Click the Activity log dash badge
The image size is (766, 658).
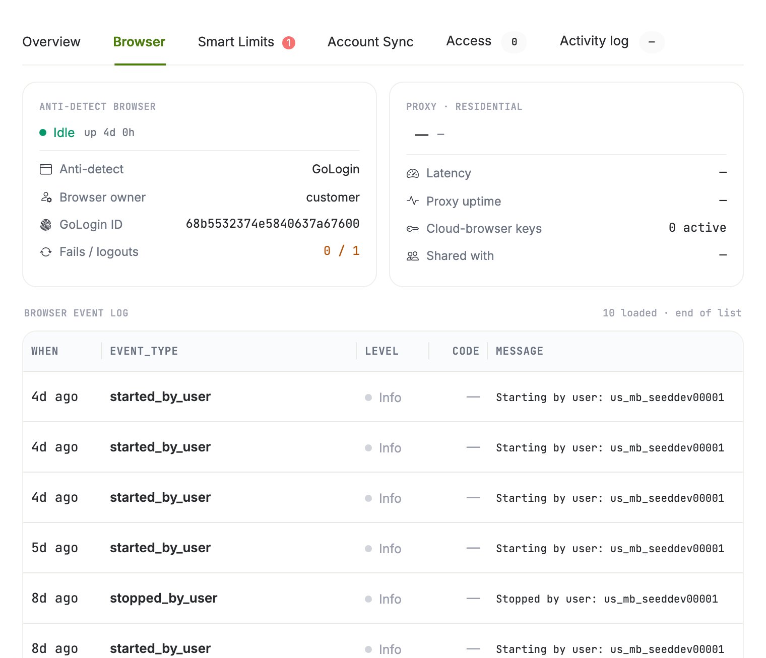pyautogui.click(x=652, y=42)
